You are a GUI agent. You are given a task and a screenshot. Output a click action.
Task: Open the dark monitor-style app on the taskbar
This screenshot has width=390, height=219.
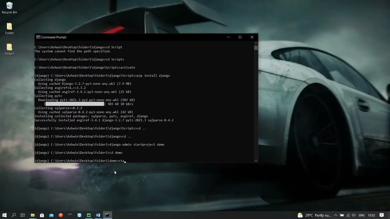pos(70,215)
